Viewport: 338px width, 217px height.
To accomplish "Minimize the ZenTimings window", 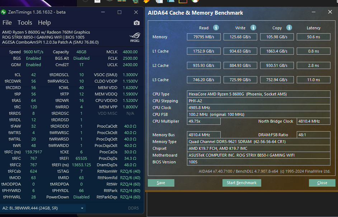I will pos(103,12).
